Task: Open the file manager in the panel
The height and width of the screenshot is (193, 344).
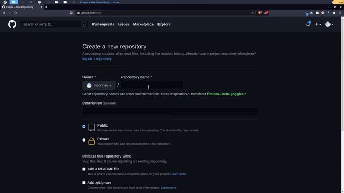Action: pos(56,2)
